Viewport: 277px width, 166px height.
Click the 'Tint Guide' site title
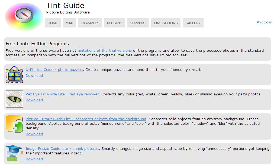point(65,6)
